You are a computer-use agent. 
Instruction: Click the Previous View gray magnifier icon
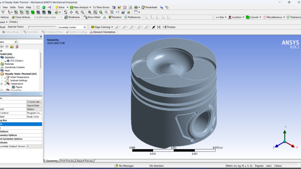(x=106, y=12)
